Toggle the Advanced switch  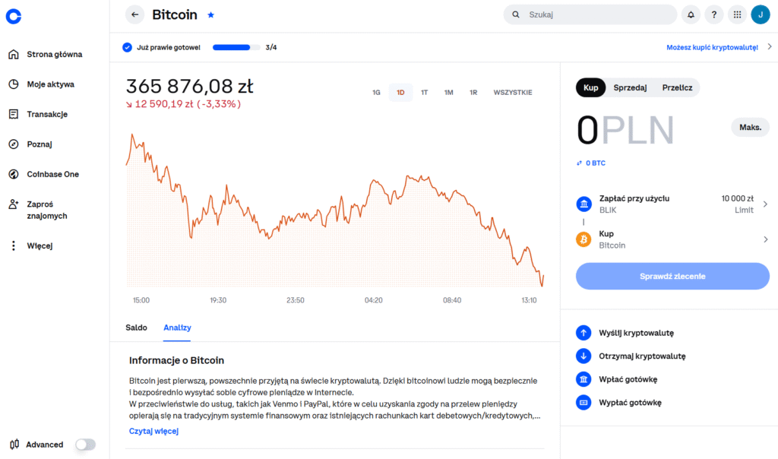coord(85,444)
